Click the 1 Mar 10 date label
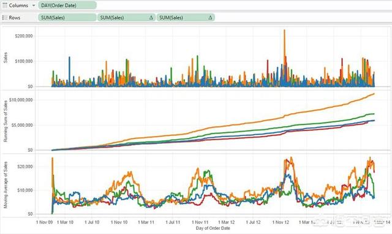Screen dimensions: 392x234 [65, 222]
